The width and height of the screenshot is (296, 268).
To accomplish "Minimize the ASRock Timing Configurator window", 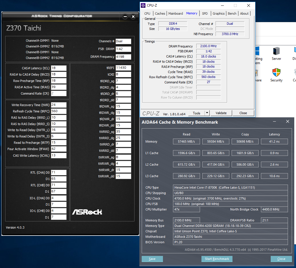I will (x=125, y=17).
